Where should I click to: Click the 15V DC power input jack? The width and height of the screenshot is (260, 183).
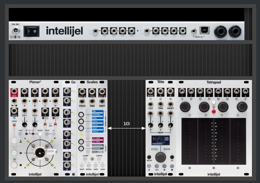pos(16,31)
